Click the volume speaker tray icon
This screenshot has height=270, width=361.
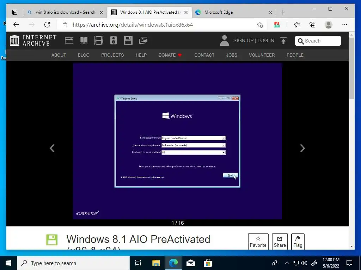click(x=304, y=263)
